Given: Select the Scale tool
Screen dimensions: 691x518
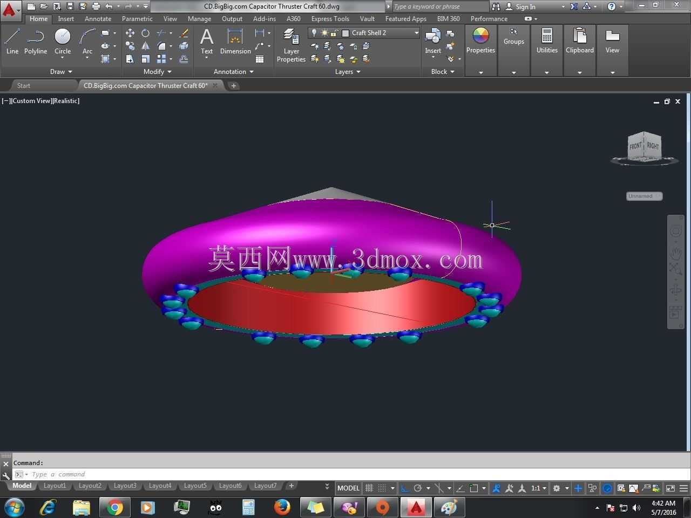Looking at the screenshot, I should (145, 59).
